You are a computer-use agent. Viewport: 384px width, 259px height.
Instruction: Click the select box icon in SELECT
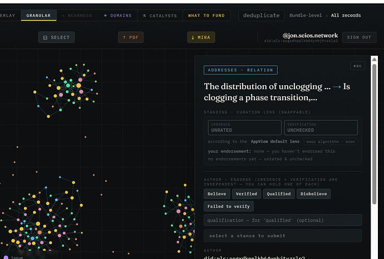[x=45, y=37]
